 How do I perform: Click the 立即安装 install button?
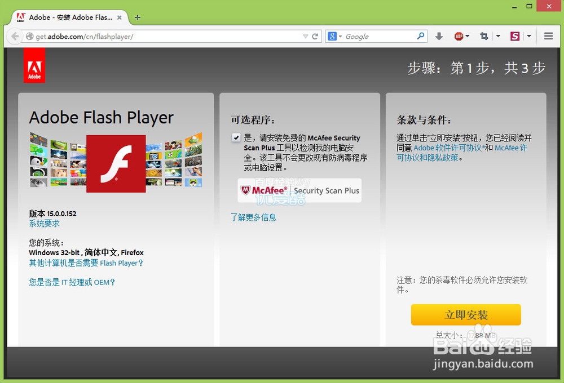coord(466,315)
